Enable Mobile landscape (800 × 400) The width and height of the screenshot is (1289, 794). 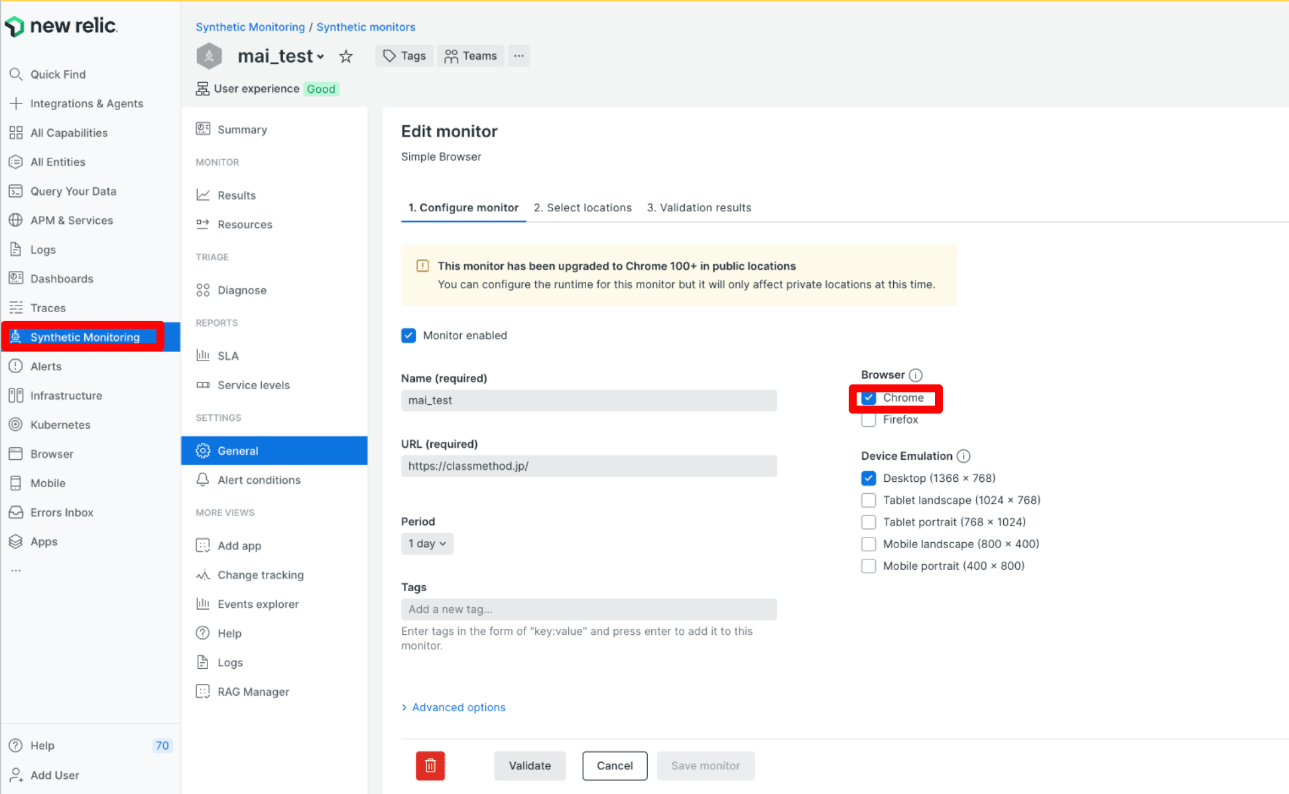coord(869,543)
